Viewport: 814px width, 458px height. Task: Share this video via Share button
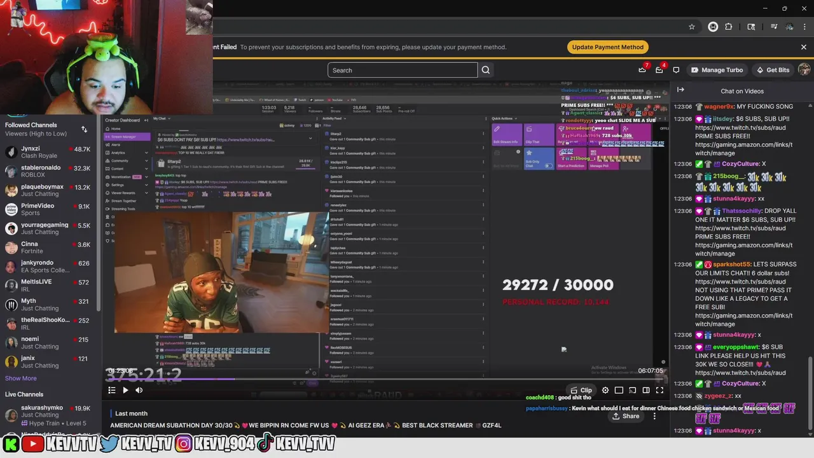626,416
